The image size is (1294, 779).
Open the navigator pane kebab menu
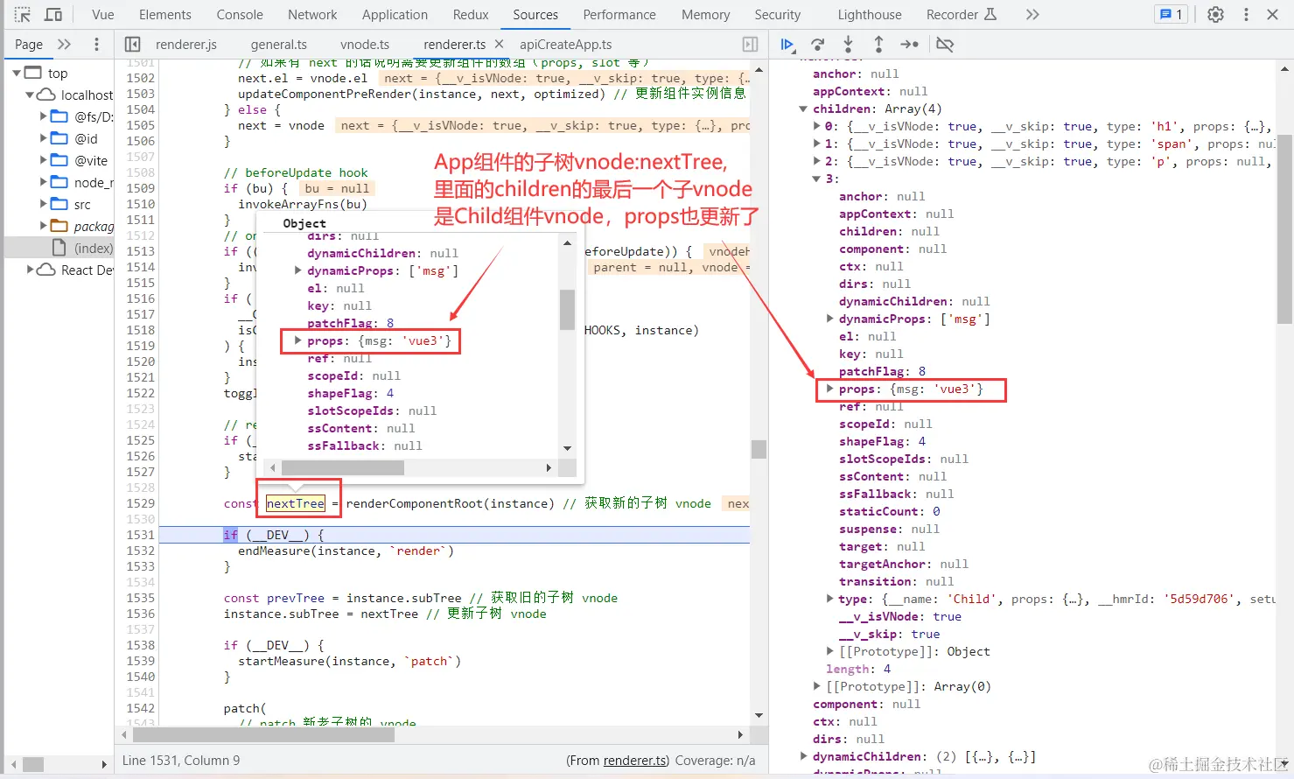96,45
